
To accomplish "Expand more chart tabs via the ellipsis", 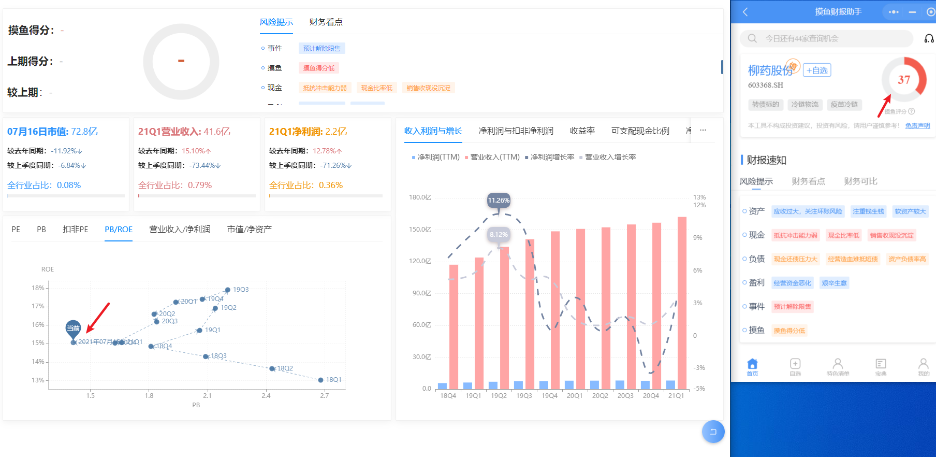I will click(x=703, y=131).
